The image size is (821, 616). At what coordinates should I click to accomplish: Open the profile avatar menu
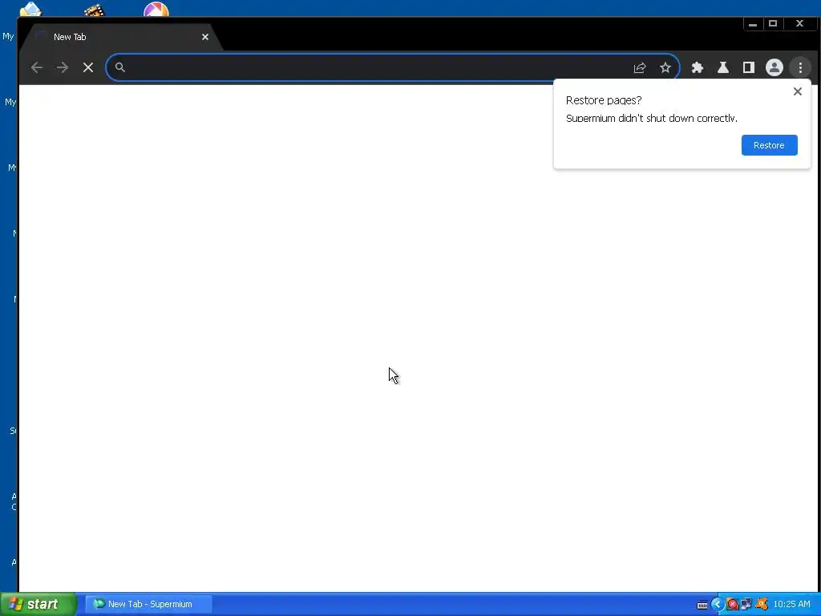point(774,67)
